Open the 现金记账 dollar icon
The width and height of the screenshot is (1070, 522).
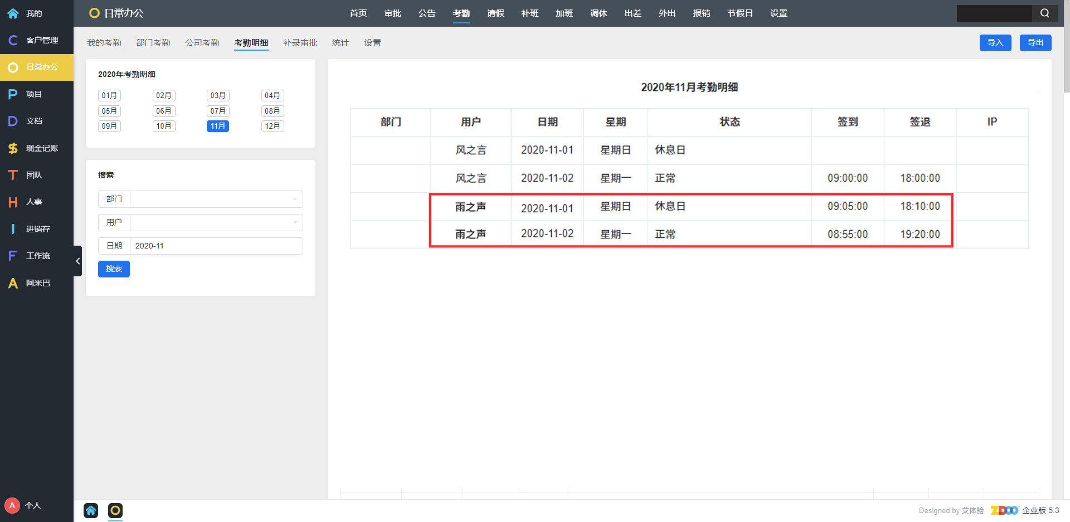(13, 148)
